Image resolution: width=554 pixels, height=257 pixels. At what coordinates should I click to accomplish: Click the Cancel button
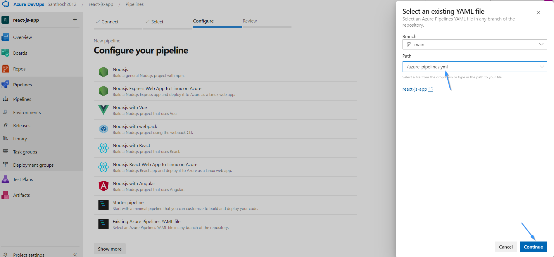point(506,247)
